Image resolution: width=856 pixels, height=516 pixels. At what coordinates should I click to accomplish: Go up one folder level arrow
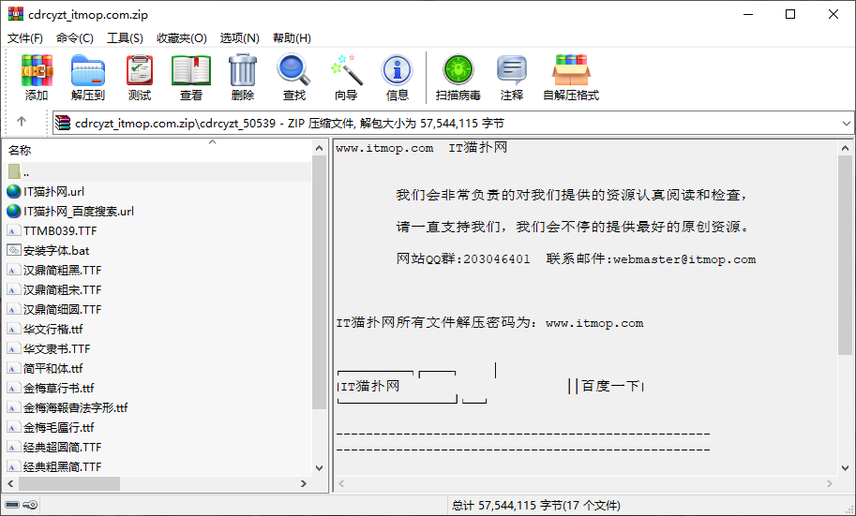(x=22, y=122)
